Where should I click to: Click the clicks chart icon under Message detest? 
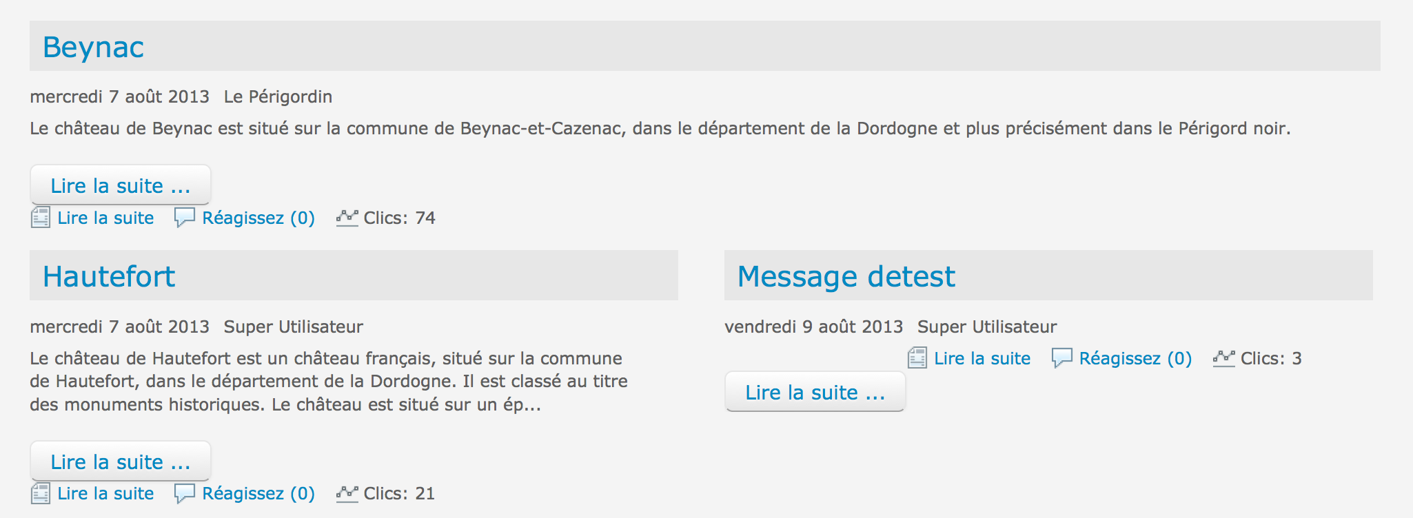(x=1224, y=359)
